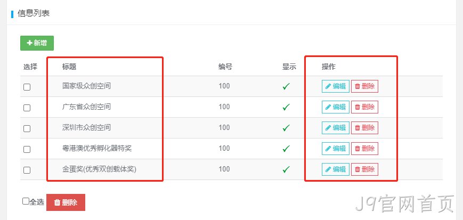Edit the 金蛋奖(优秀双创载体奖) row

coord(336,169)
